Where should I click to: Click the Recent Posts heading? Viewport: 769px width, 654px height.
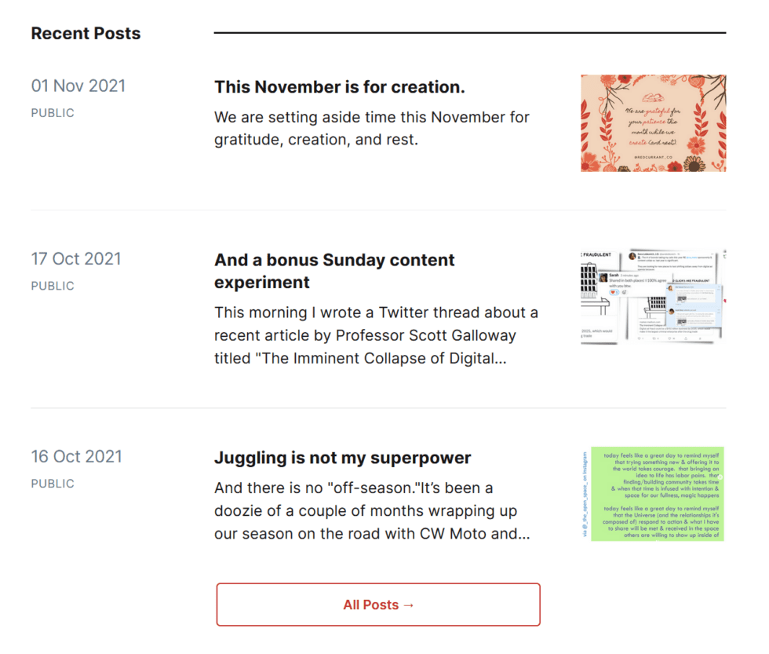tap(86, 33)
